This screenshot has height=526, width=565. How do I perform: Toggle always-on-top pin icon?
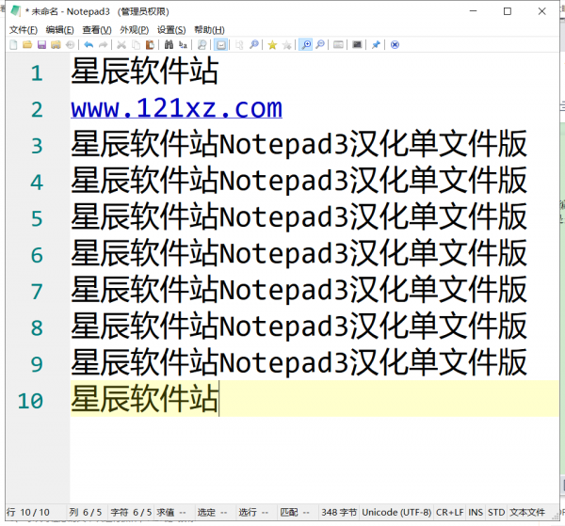[x=376, y=44]
